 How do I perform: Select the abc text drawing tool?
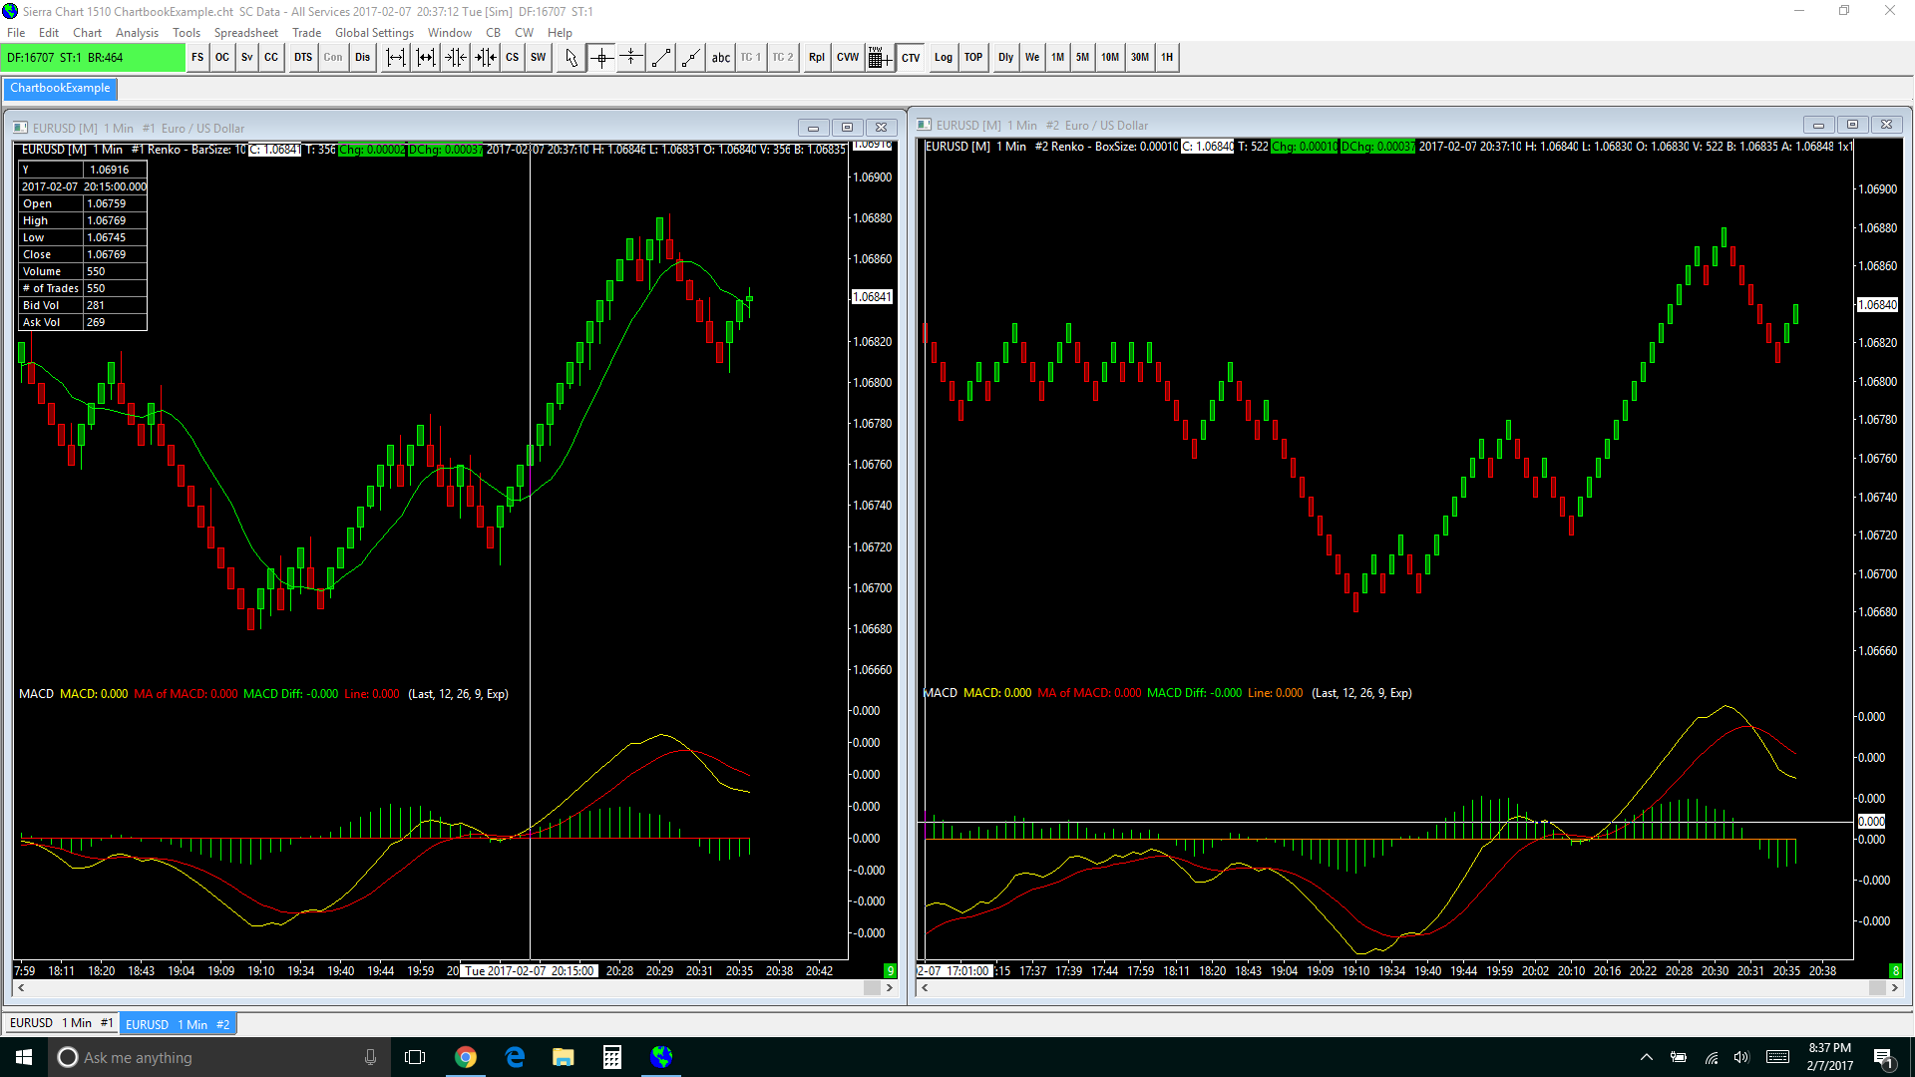[720, 58]
